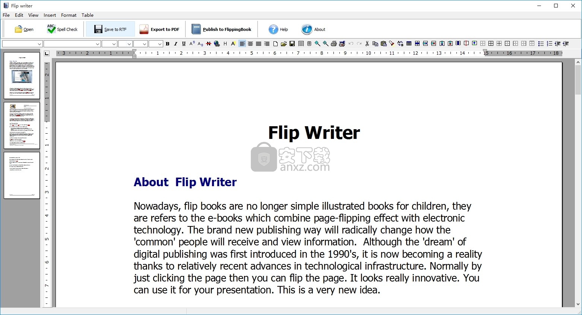
Task: Justify the paragraph text
Action: 259,44
